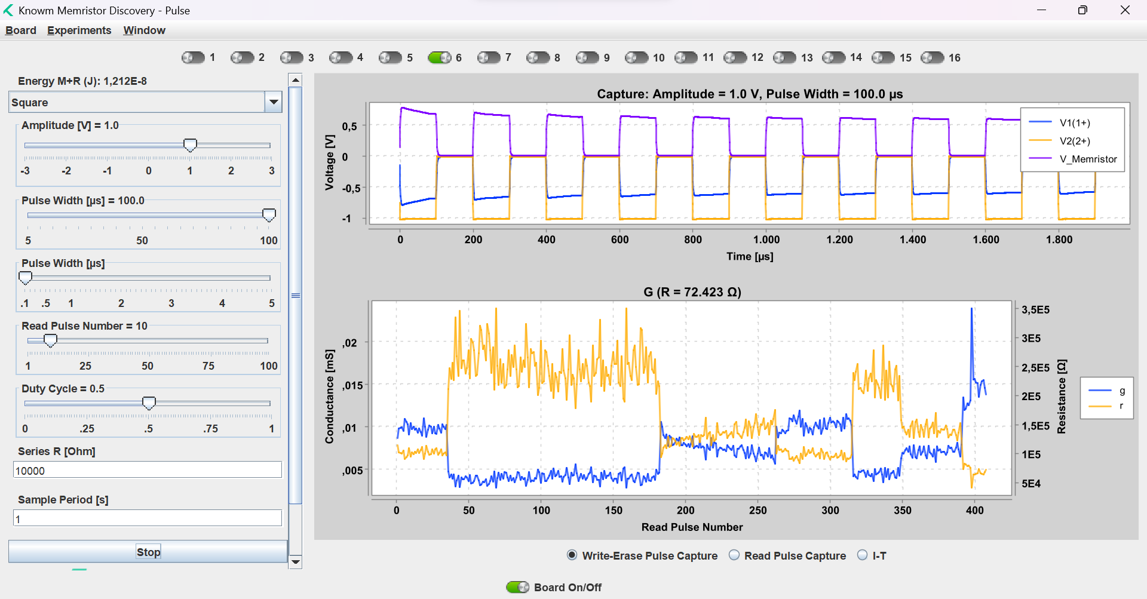This screenshot has height=599, width=1147.
Task: Open the Square waveform dropdown
Action: click(273, 102)
